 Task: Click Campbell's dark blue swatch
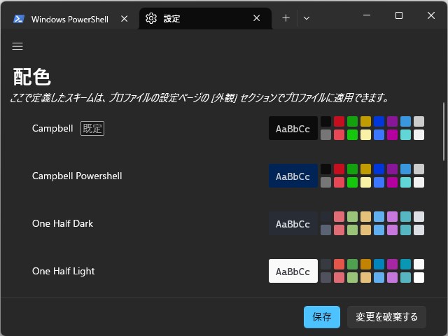379,121
